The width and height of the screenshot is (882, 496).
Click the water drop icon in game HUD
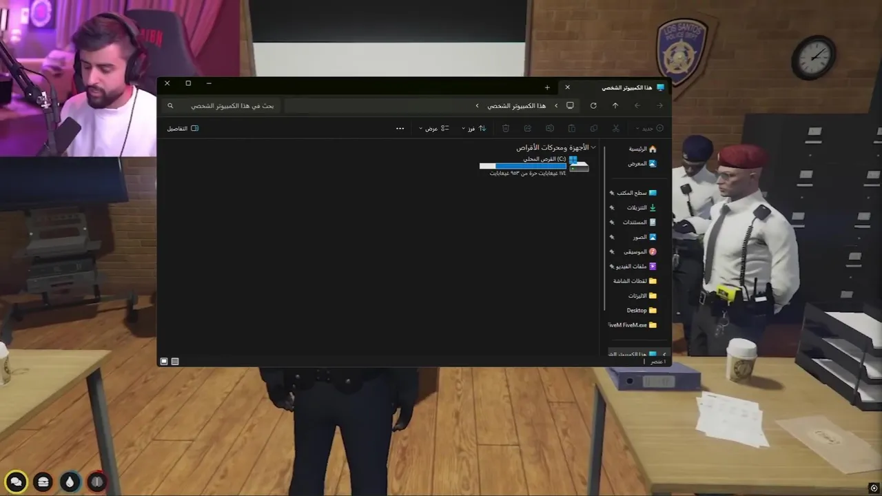[70, 482]
